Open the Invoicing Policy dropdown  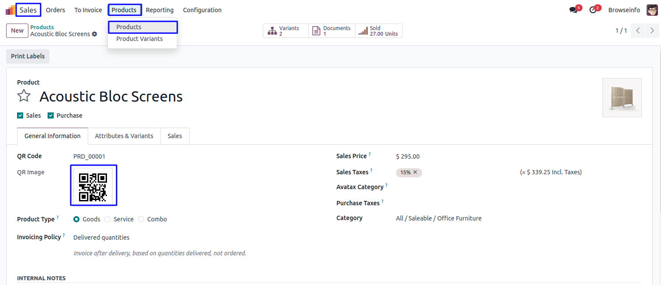point(101,237)
